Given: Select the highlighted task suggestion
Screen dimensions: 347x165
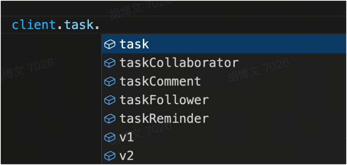Looking at the screenshot, I should (134, 44).
